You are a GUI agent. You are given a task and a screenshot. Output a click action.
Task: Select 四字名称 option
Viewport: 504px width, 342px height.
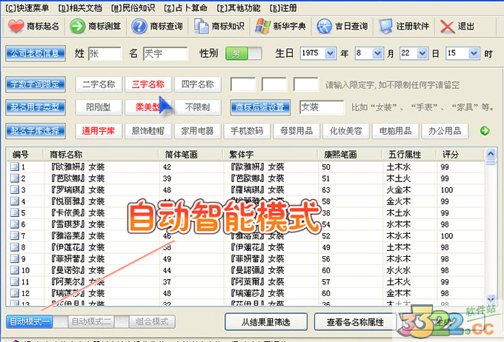[198, 84]
